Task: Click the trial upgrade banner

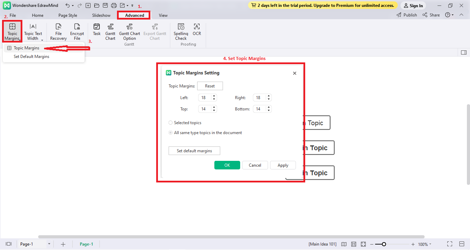Action: tap(323, 5)
